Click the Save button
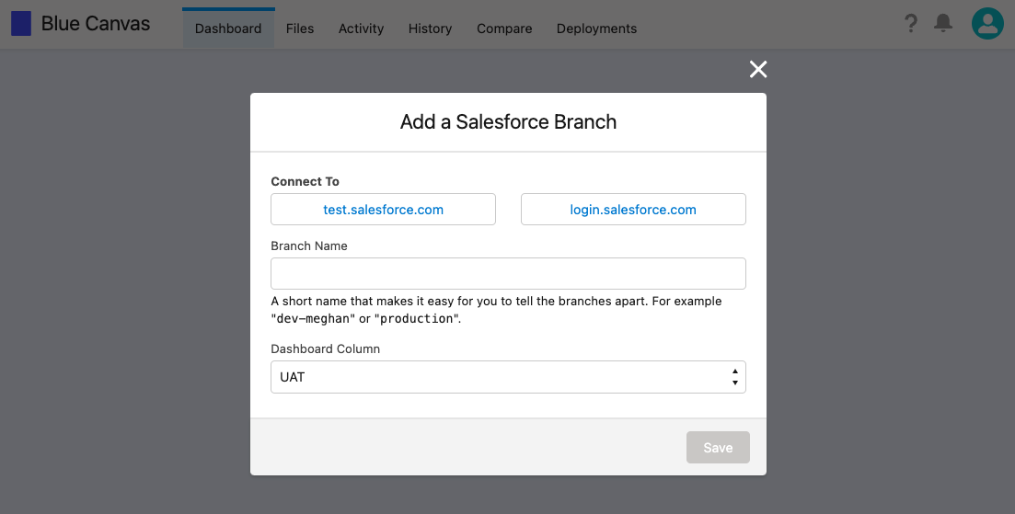Image resolution: width=1015 pixels, height=514 pixels. [x=718, y=448]
